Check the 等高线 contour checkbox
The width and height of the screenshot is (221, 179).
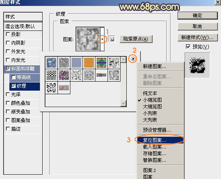click(13, 77)
